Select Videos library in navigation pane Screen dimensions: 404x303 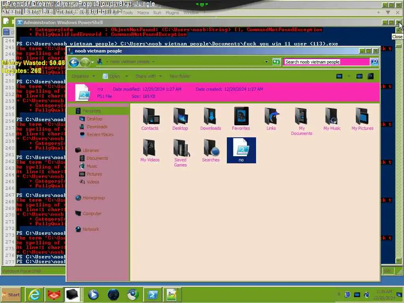coord(90,182)
